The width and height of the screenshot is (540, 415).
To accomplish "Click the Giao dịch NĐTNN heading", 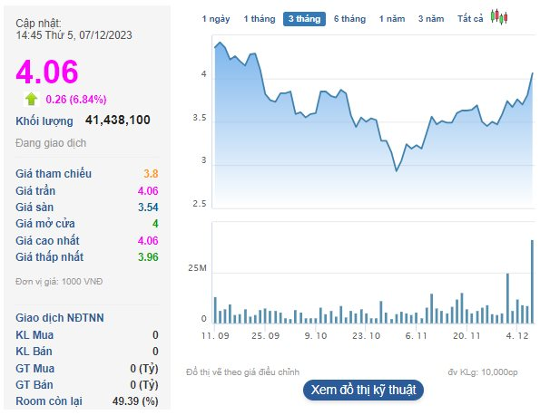I will coord(60,318).
